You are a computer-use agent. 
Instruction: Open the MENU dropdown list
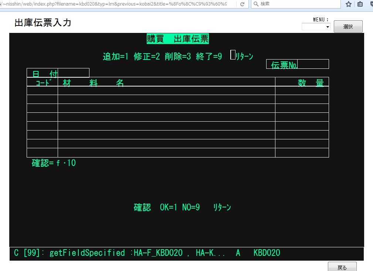tap(316, 27)
